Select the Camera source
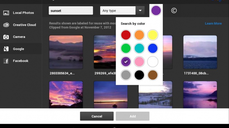This screenshot has height=128, width=229. pyautogui.click(x=21, y=37)
